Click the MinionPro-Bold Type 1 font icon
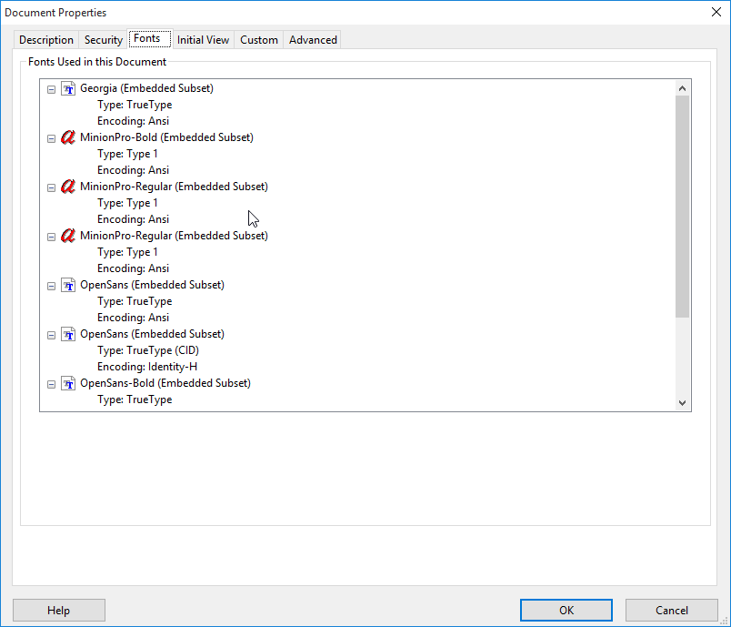This screenshot has height=627, width=731. point(68,137)
